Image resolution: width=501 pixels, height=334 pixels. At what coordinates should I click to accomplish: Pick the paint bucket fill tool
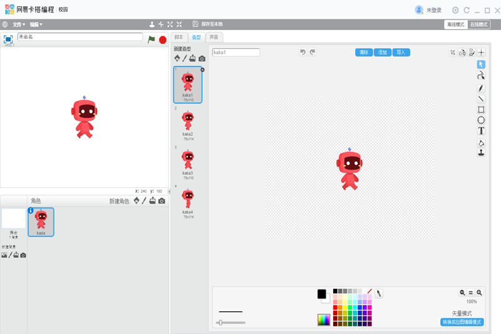[481, 143]
